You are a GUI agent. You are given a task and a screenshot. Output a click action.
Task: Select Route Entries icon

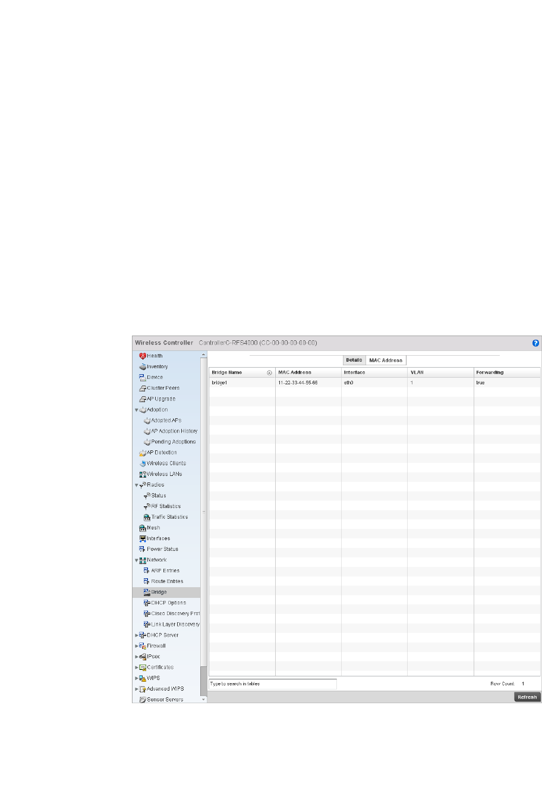[147, 581]
